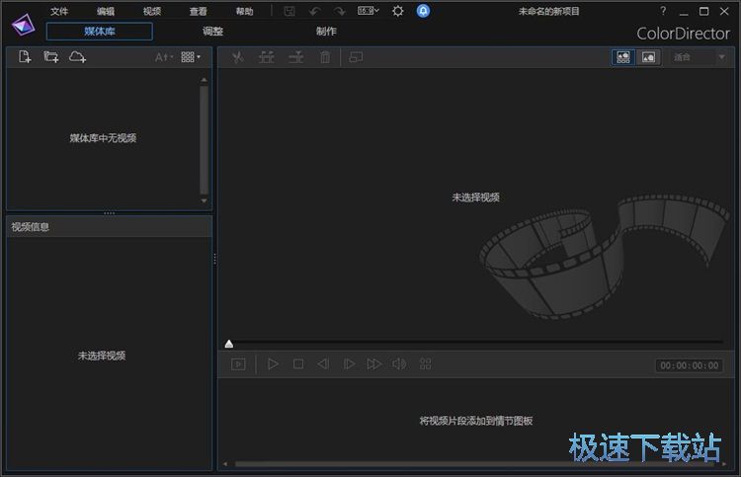Click the volume speaker icon

pyautogui.click(x=399, y=364)
